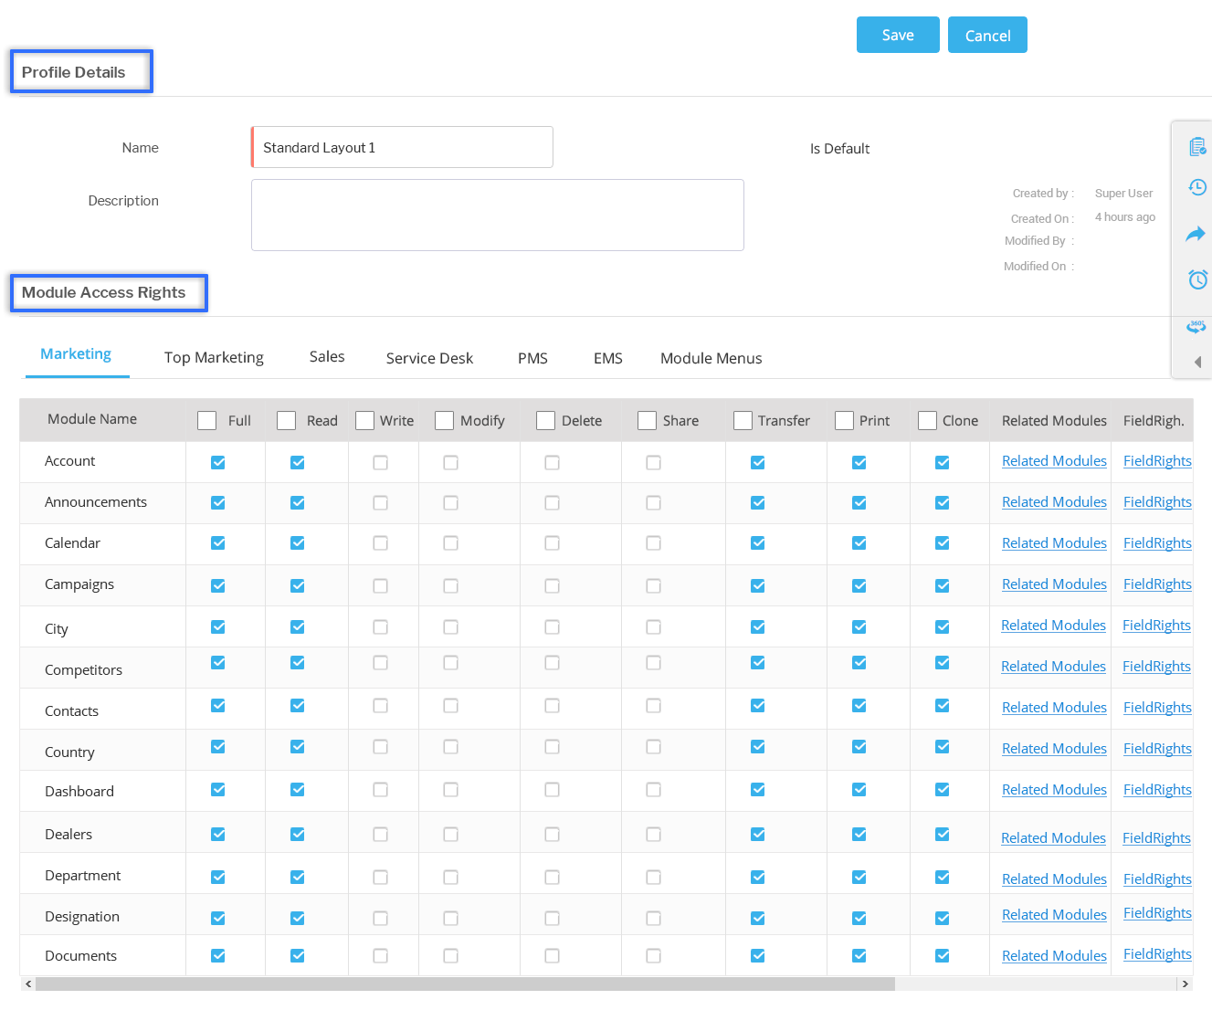The image size is (1212, 1010).
Task: Check Write permission for Account module
Action: click(x=380, y=463)
